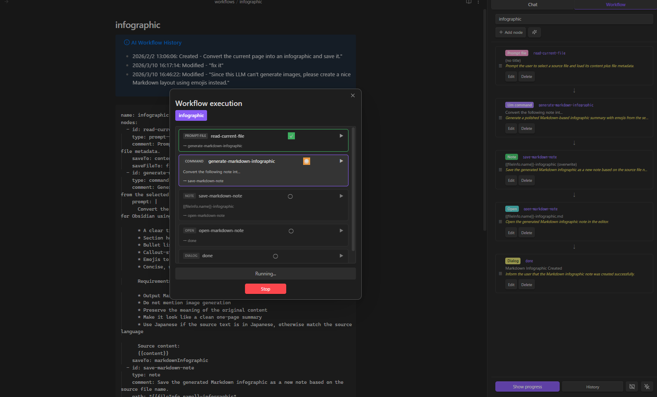Expand the save-markdown-note step arrow
Viewport: 657px width, 397px height.
click(341, 196)
